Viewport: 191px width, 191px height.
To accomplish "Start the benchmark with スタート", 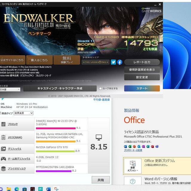I will pos(142,88).
